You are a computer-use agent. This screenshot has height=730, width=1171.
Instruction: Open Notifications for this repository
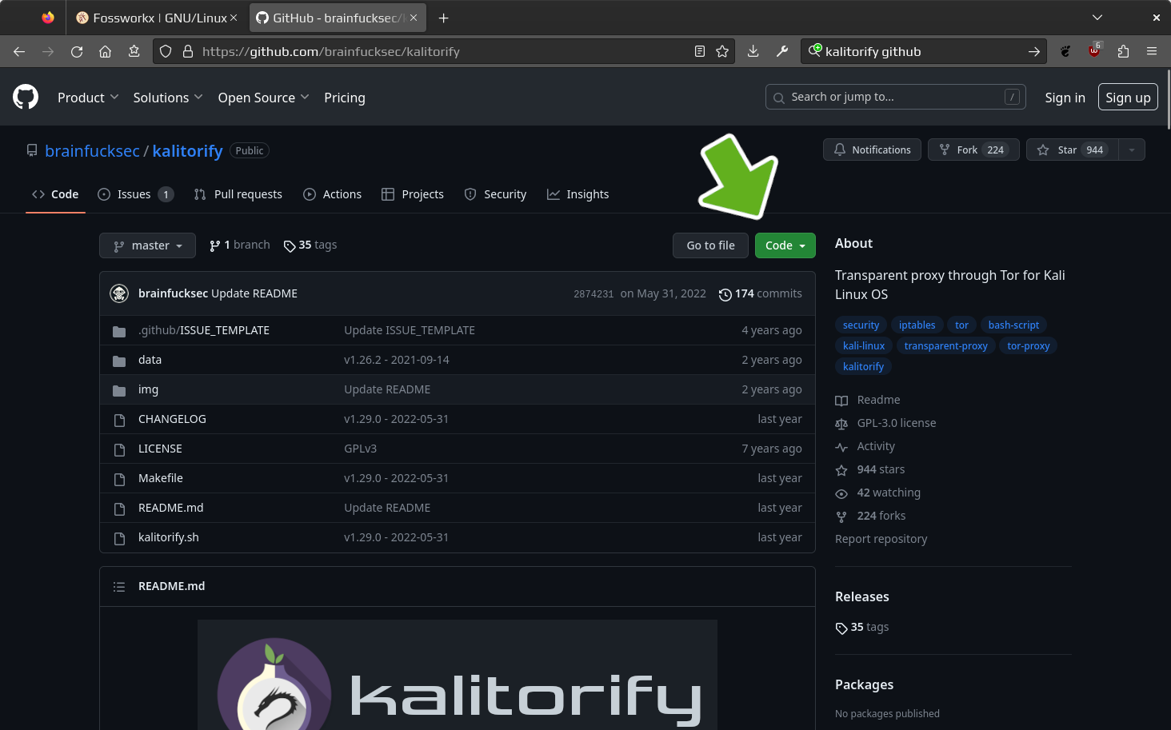pyautogui.click(x=872, y=150)
